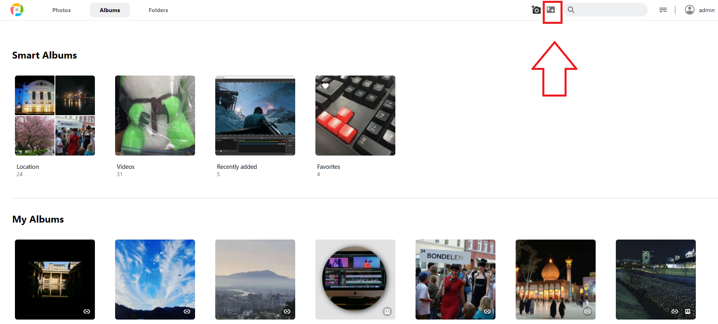This screenshot has width=718, height=324.
Task: Open the admin account menu
Action: 707,10
